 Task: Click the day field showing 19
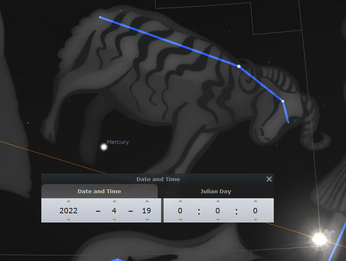pyautogui.click(x=146, y=210)
